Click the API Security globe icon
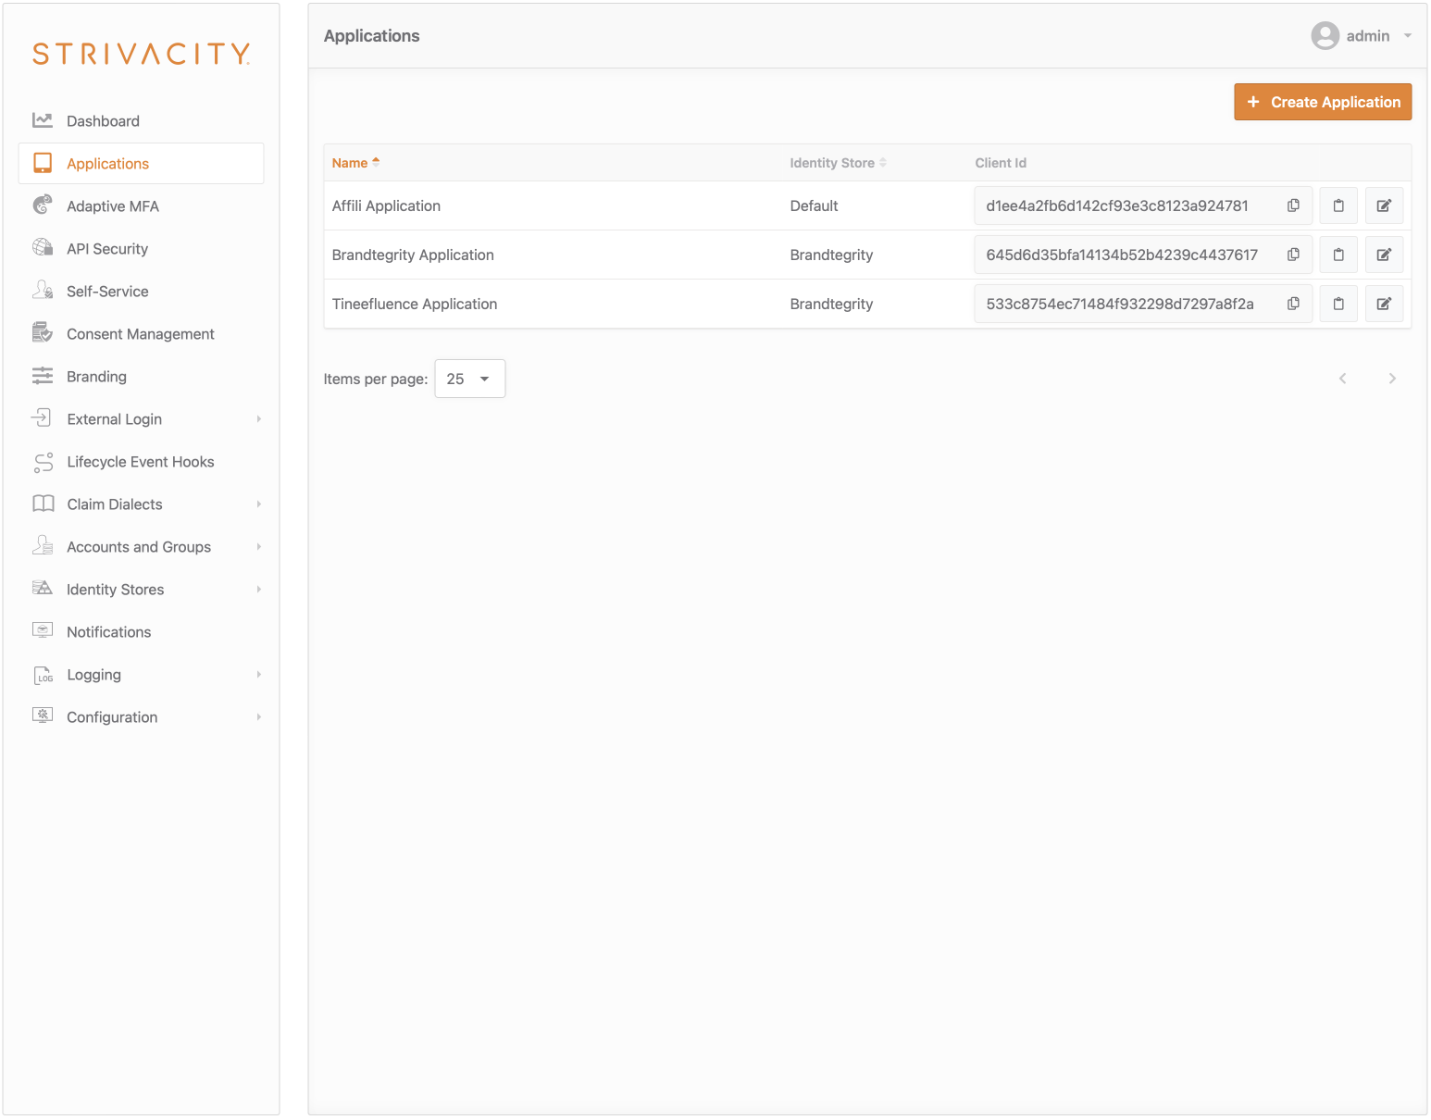 43,248
